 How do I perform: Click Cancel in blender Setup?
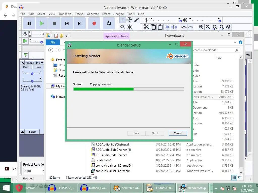[178, 133]
